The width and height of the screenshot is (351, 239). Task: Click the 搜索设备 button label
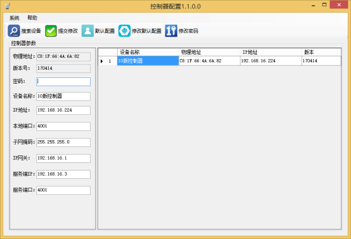pyautogui.click(x=31, y=31)
